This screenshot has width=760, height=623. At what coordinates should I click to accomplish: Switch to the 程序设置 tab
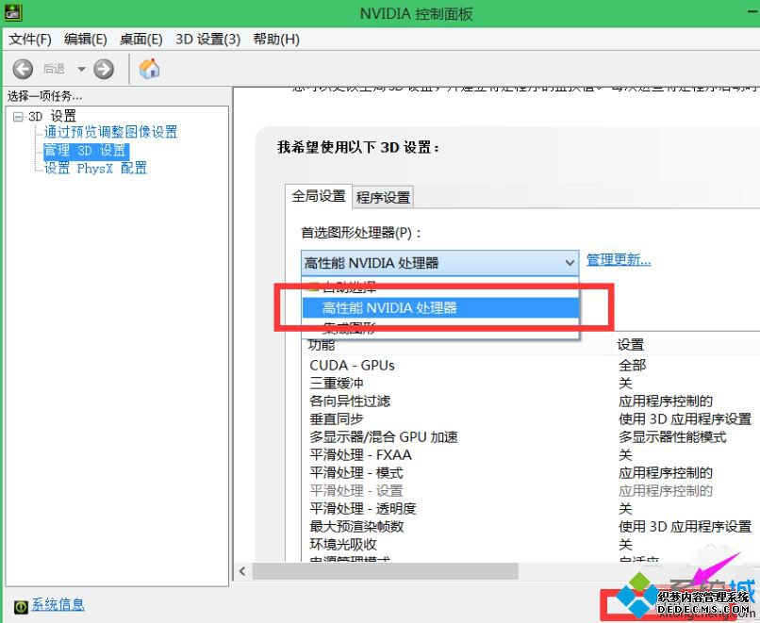383,198
